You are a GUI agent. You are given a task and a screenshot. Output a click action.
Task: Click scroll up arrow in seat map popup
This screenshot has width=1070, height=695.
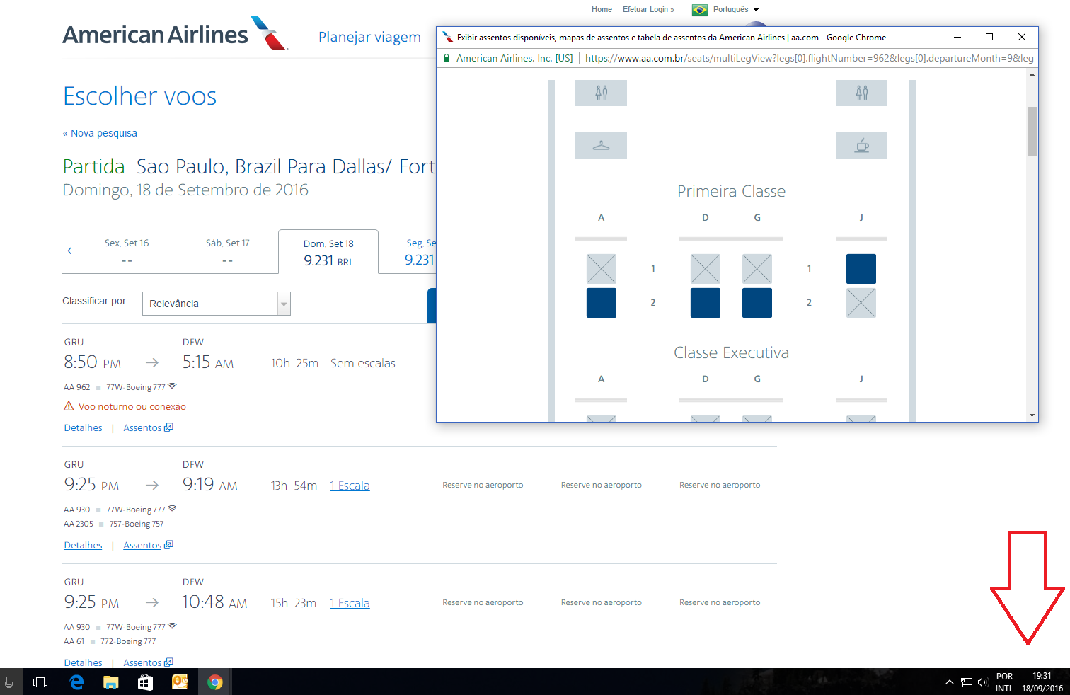pyautogui.click(x=1032, y=74)
